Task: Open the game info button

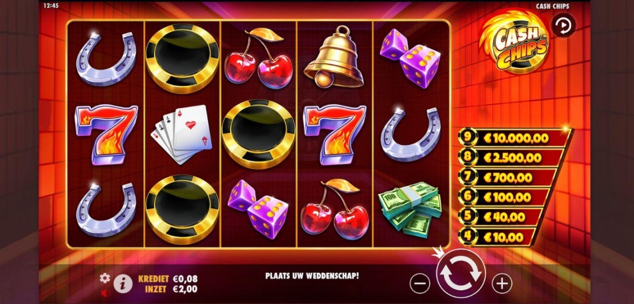Action: coord(123,284)
